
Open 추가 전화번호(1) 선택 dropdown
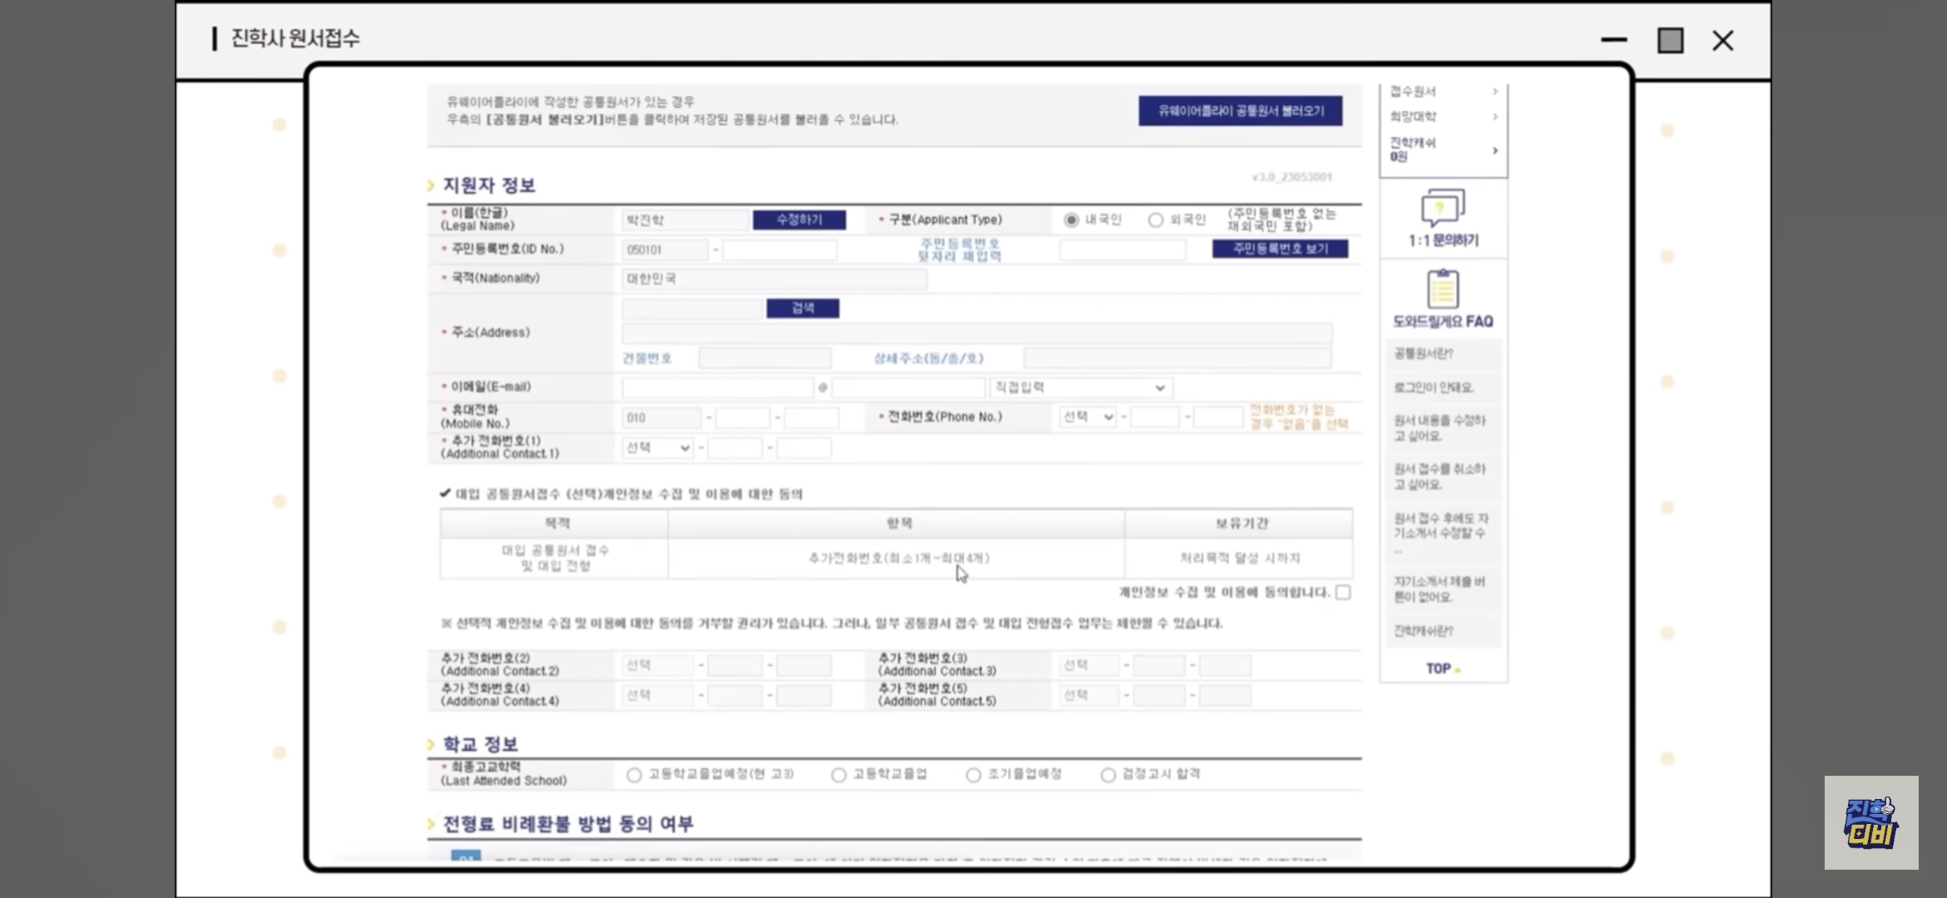pyautogui.click(x=657, y=448)
